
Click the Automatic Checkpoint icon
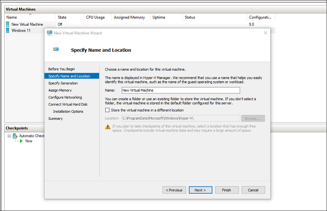[x=15, y=136]
